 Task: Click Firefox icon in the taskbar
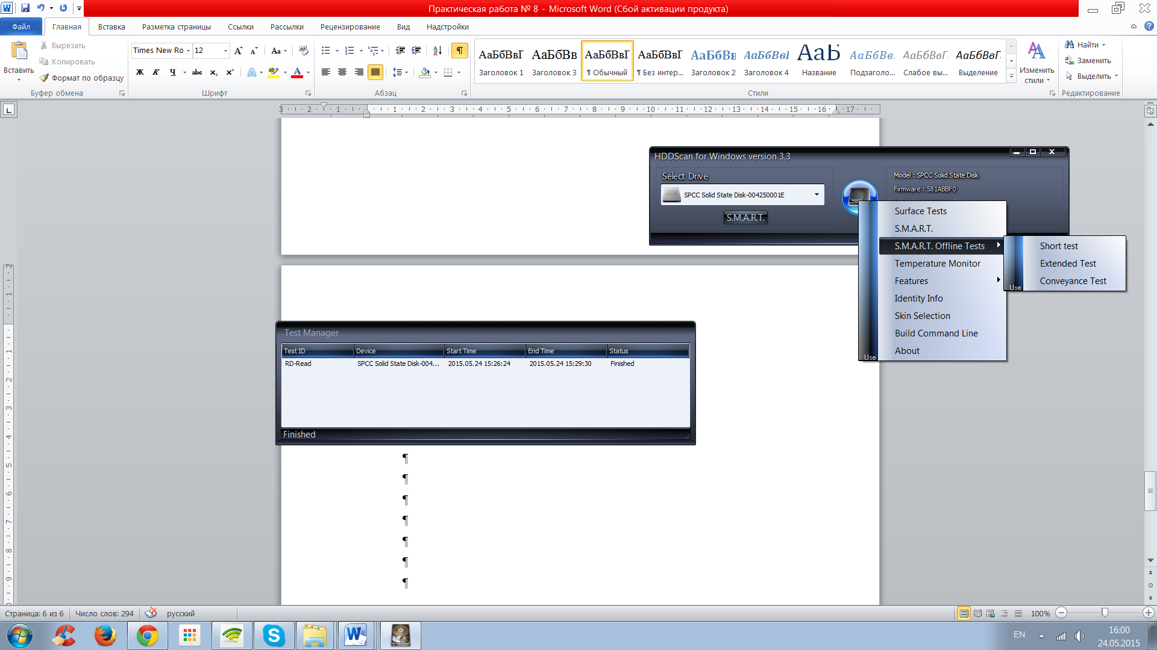click(x=105, y=636)
